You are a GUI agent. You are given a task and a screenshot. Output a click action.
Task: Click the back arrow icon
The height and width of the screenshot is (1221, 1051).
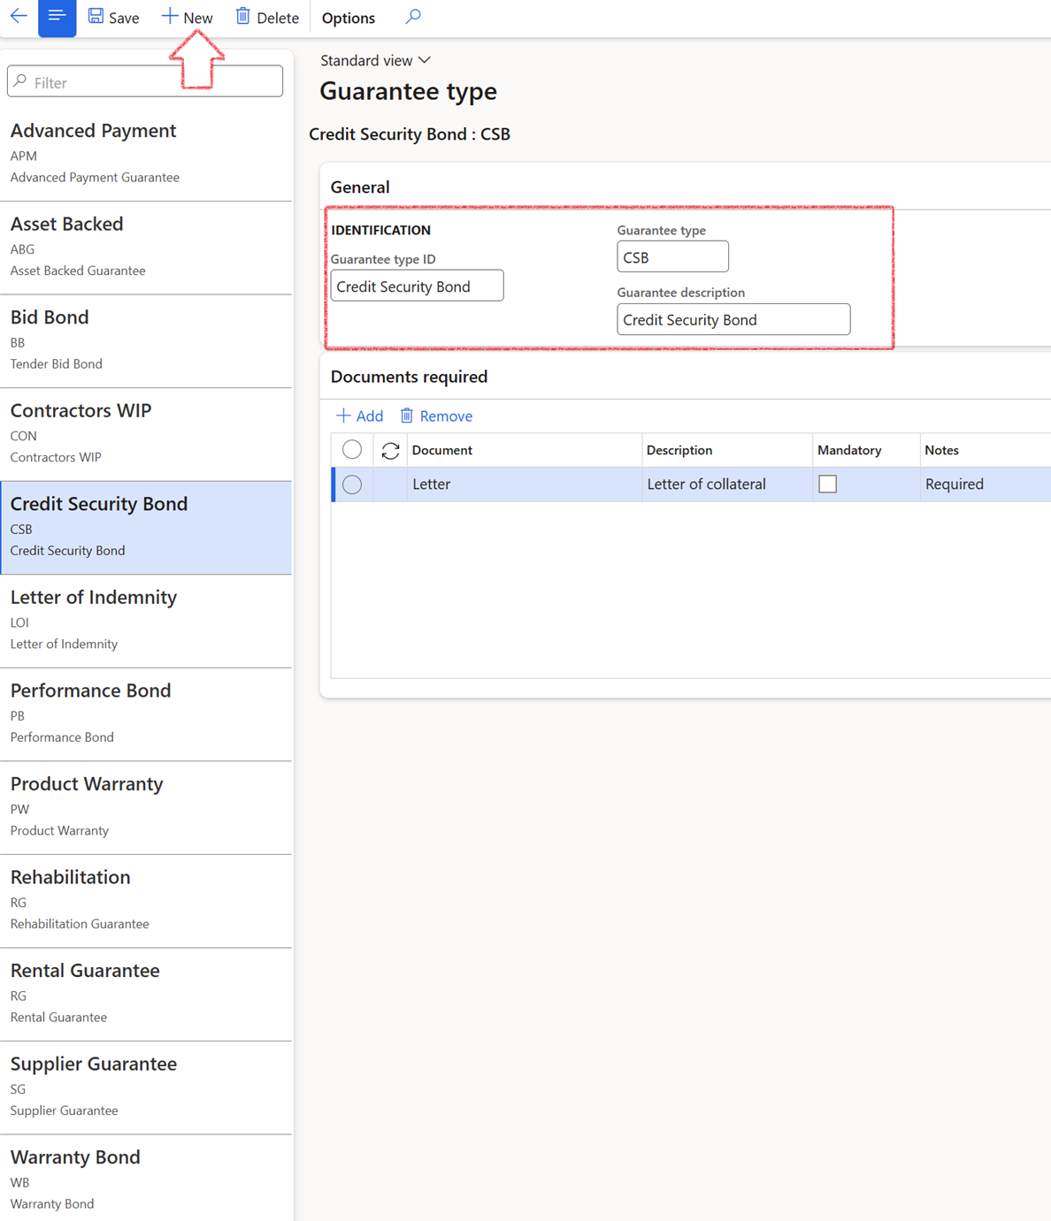[19, 17]
